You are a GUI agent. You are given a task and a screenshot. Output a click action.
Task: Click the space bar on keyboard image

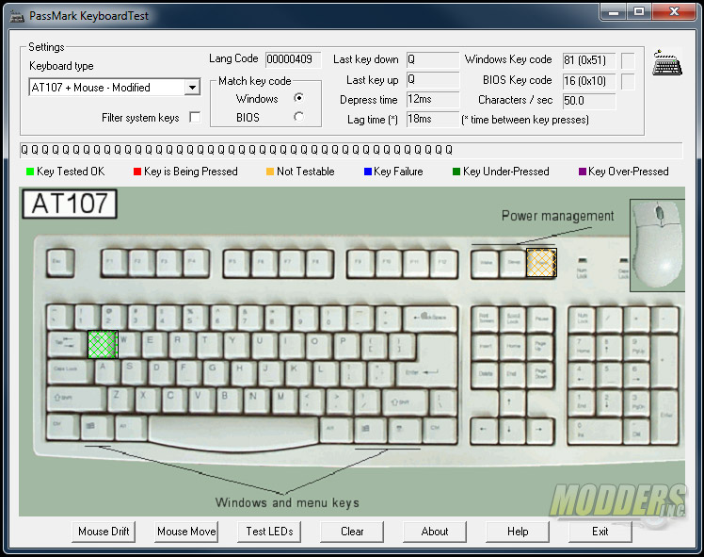click(x=233, y=432)
